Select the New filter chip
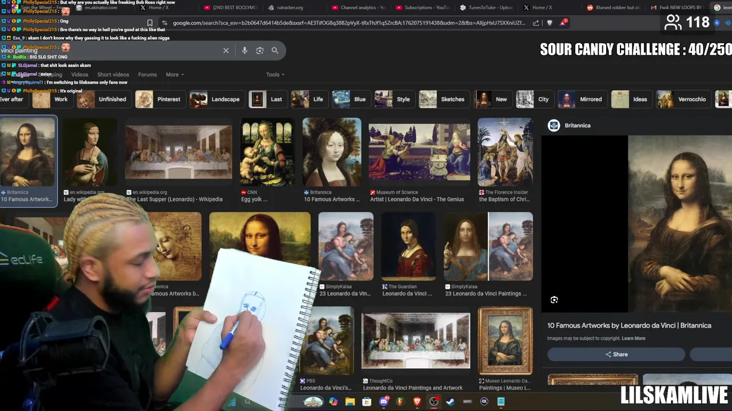This screenshot has height=411, width=732. (x=492, y=99)
